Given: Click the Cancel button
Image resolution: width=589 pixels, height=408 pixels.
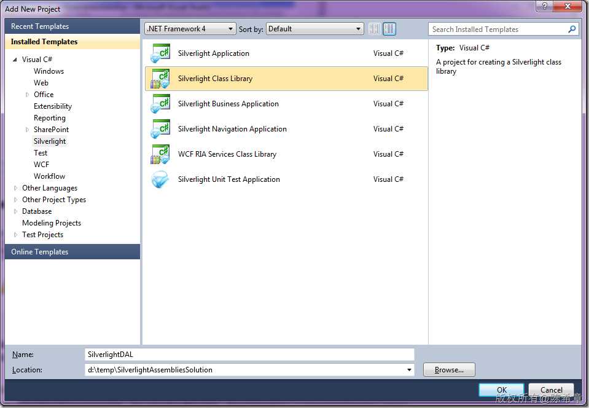Looking at the screenshot, I should pyautogui.click(x=551, y=390).
